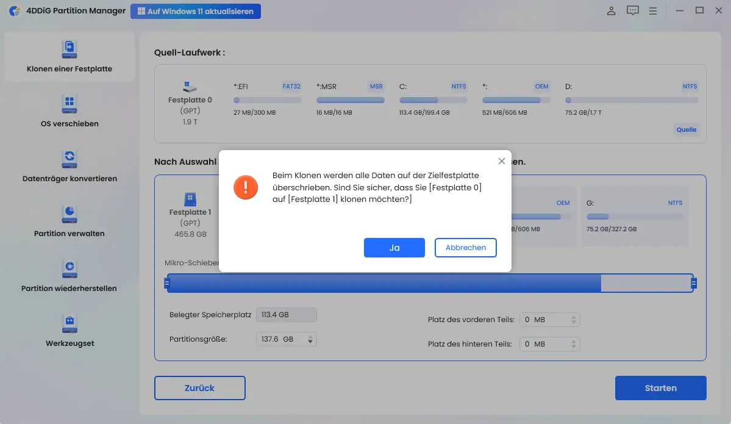The image size is (731, 424).
Task: Click Platz des vorderen Teils stepper arrows
Action: point(574,320)
